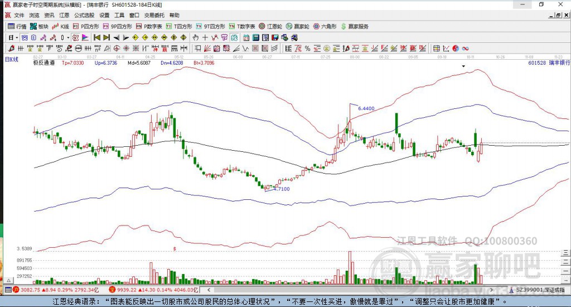Select the hand pan tool
571x307 pixels.
(196, 37)
